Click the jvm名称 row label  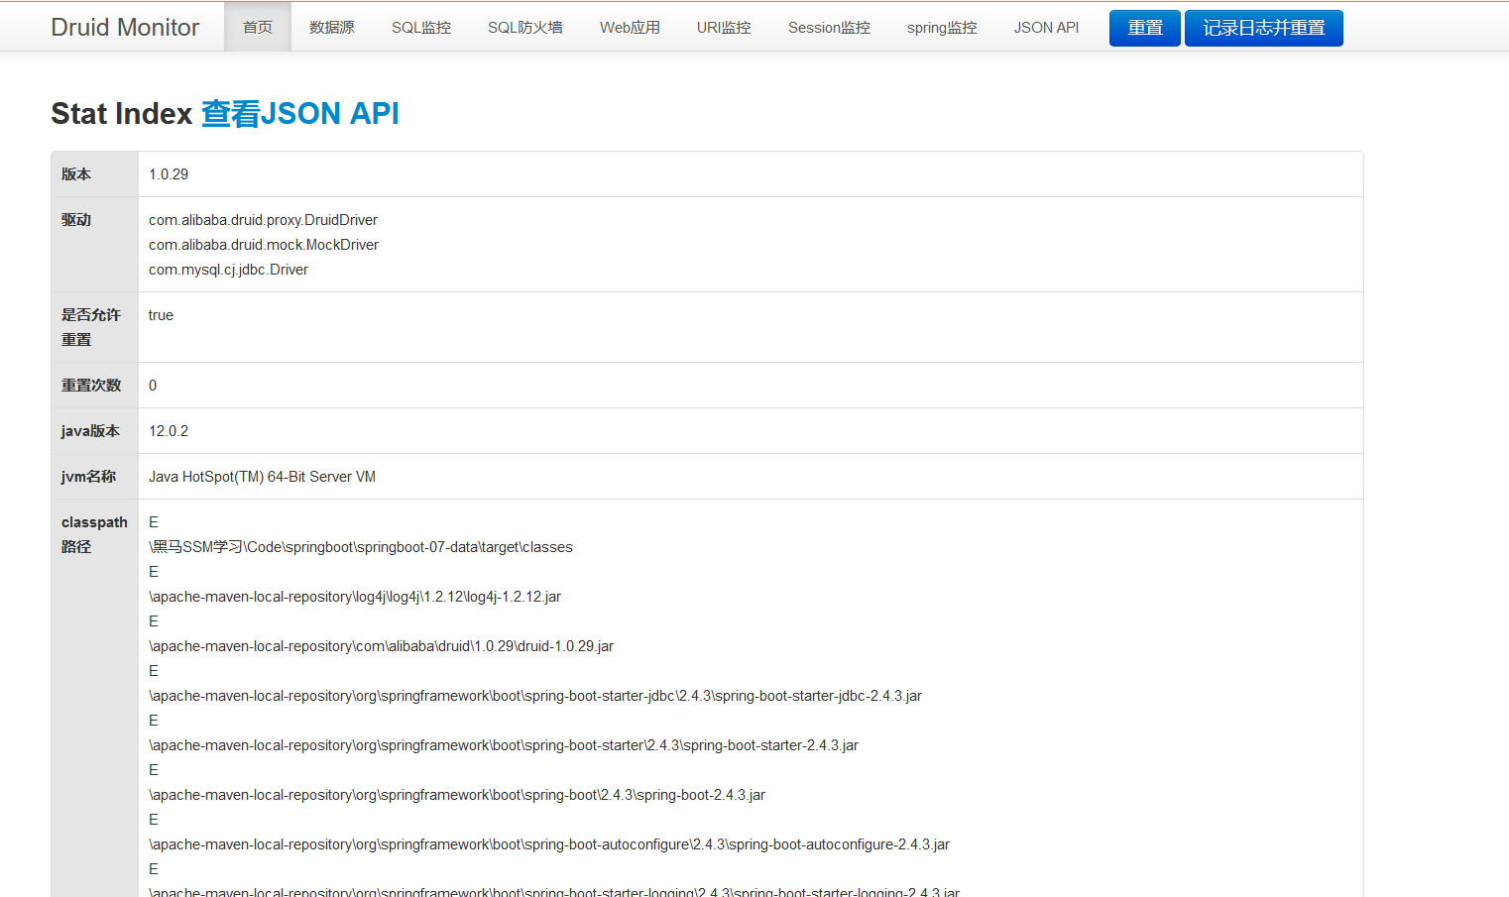88,477
